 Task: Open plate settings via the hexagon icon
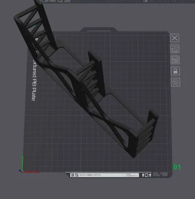(175, 82)
